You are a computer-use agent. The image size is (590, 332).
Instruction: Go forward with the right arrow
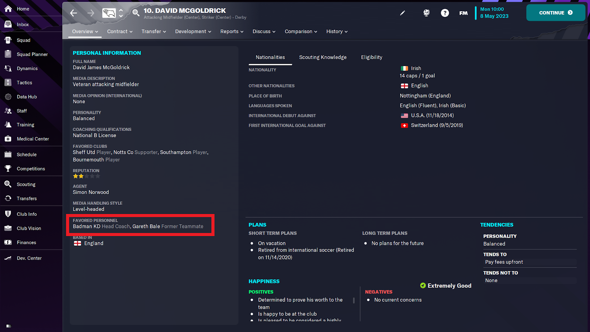pyautogui.click(x=91, y=13)
